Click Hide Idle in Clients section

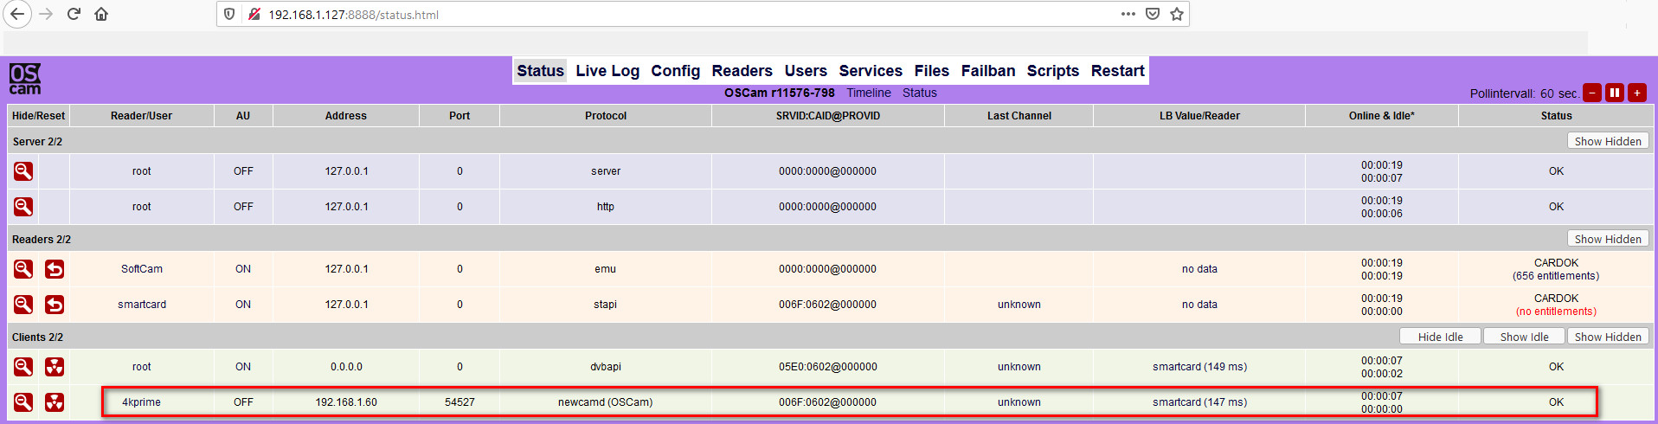[x=1441, y=337]
